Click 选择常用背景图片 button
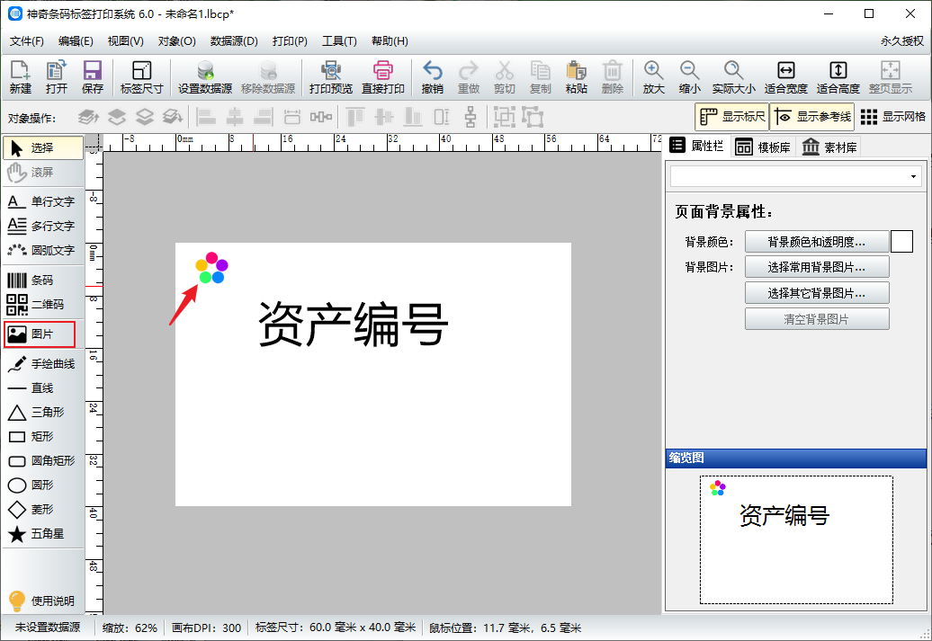Viewport: 932px width, 641px height. (x=817, y=267)
